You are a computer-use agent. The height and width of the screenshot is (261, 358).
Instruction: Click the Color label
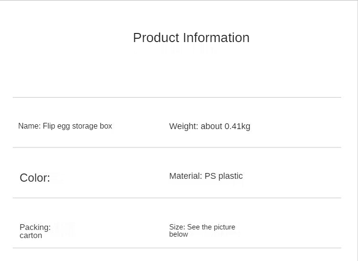[x=35, y=178]
